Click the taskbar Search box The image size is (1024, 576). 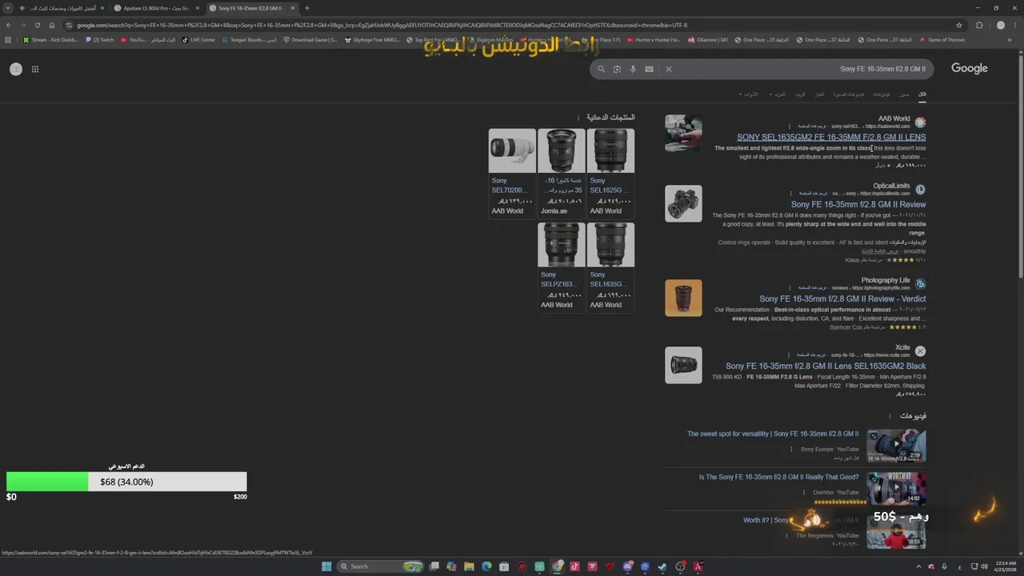[381, 566]
